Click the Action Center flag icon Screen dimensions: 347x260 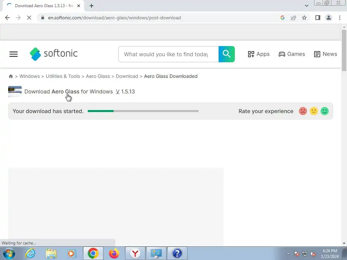(x=297, y=254)
